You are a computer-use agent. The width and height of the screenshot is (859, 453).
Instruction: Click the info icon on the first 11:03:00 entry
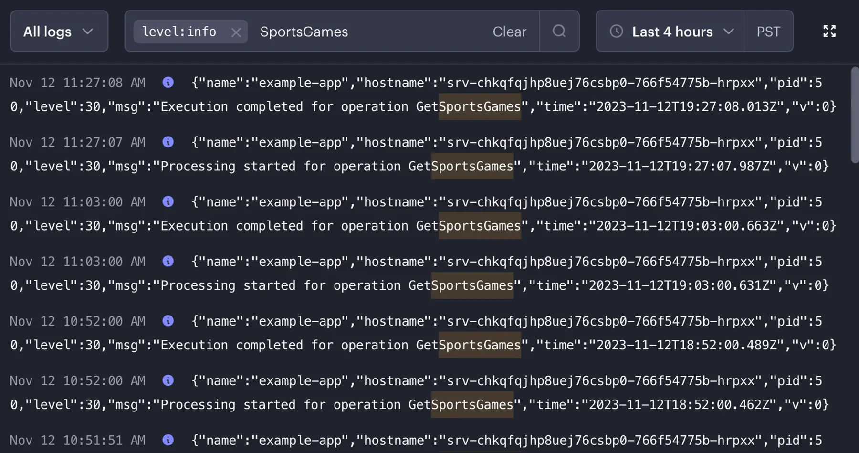(168, 201)
